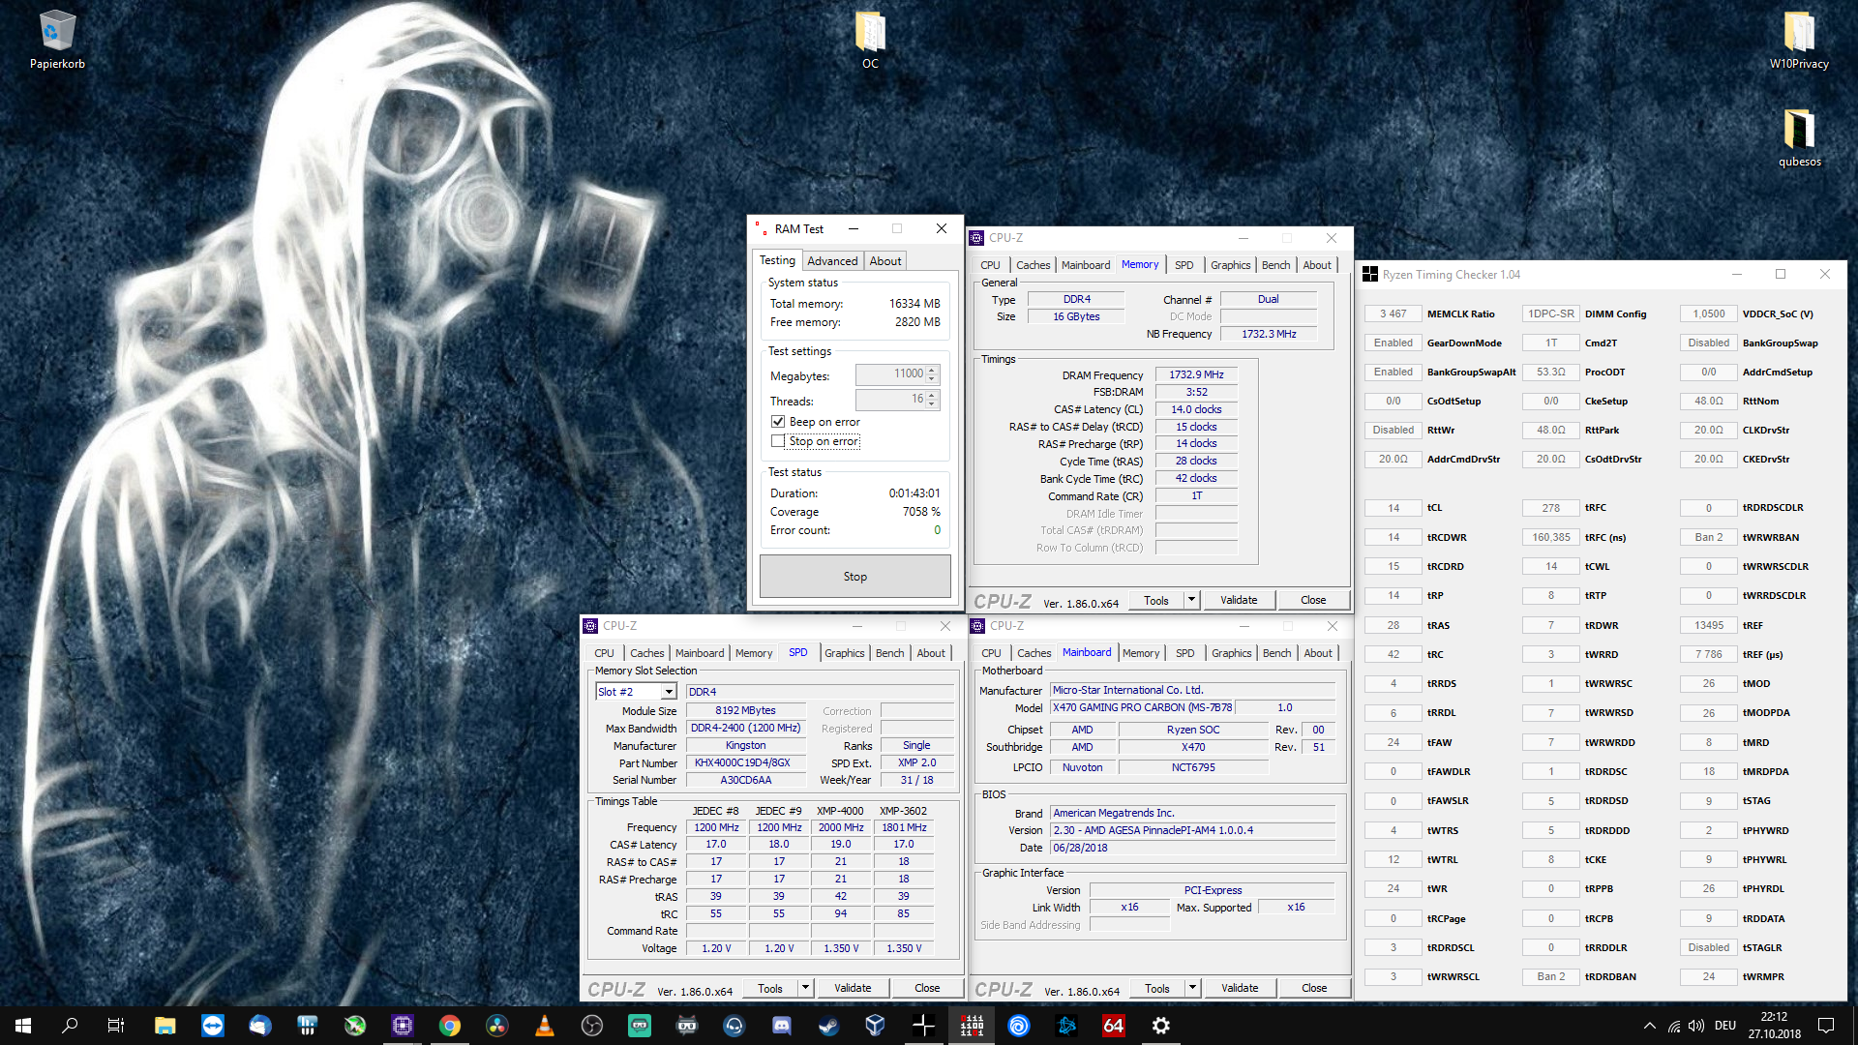
Task: Click the Megabytes input field
Action: pos(890,374)
